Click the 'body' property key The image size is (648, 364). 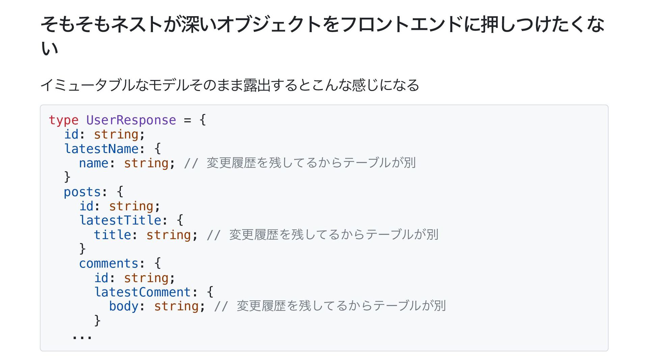coord(123,306)
